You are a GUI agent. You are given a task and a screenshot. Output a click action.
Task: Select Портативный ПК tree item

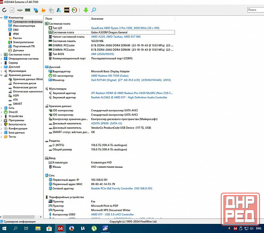point(24,46)
